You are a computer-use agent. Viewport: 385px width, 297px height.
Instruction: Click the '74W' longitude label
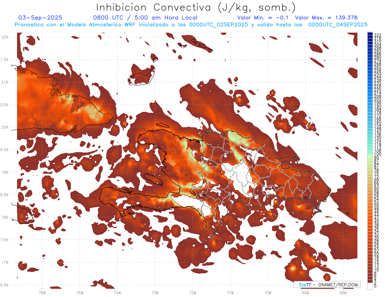[x=117, y=293]
